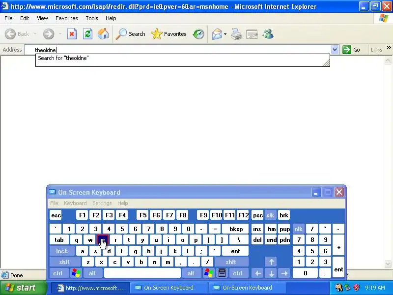Open the Search magnifier toolbar button
This screenshot has width=393, height=295.
[x=130, y=34]
